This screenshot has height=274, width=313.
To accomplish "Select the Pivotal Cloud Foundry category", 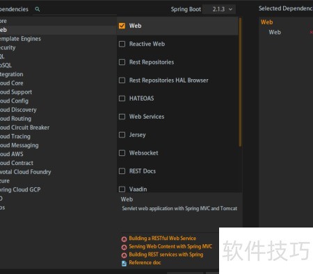I will [26, 172].
